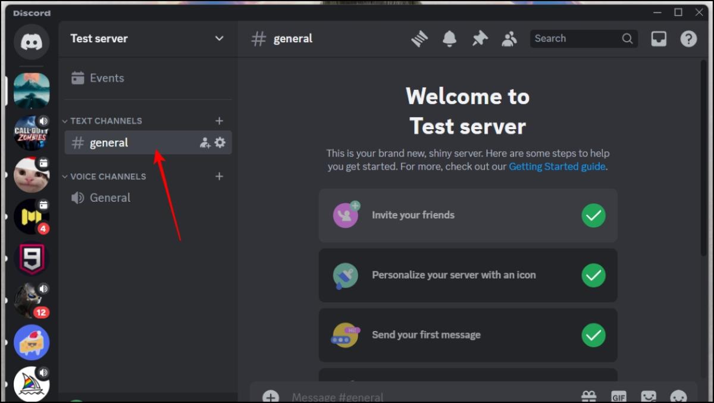Open the gift button in message bar
This screenshot has height=403, width=714.
coord(588,396)
